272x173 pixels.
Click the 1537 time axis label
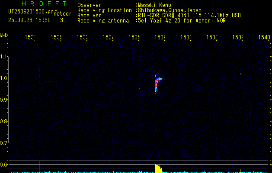click(186, 38)
